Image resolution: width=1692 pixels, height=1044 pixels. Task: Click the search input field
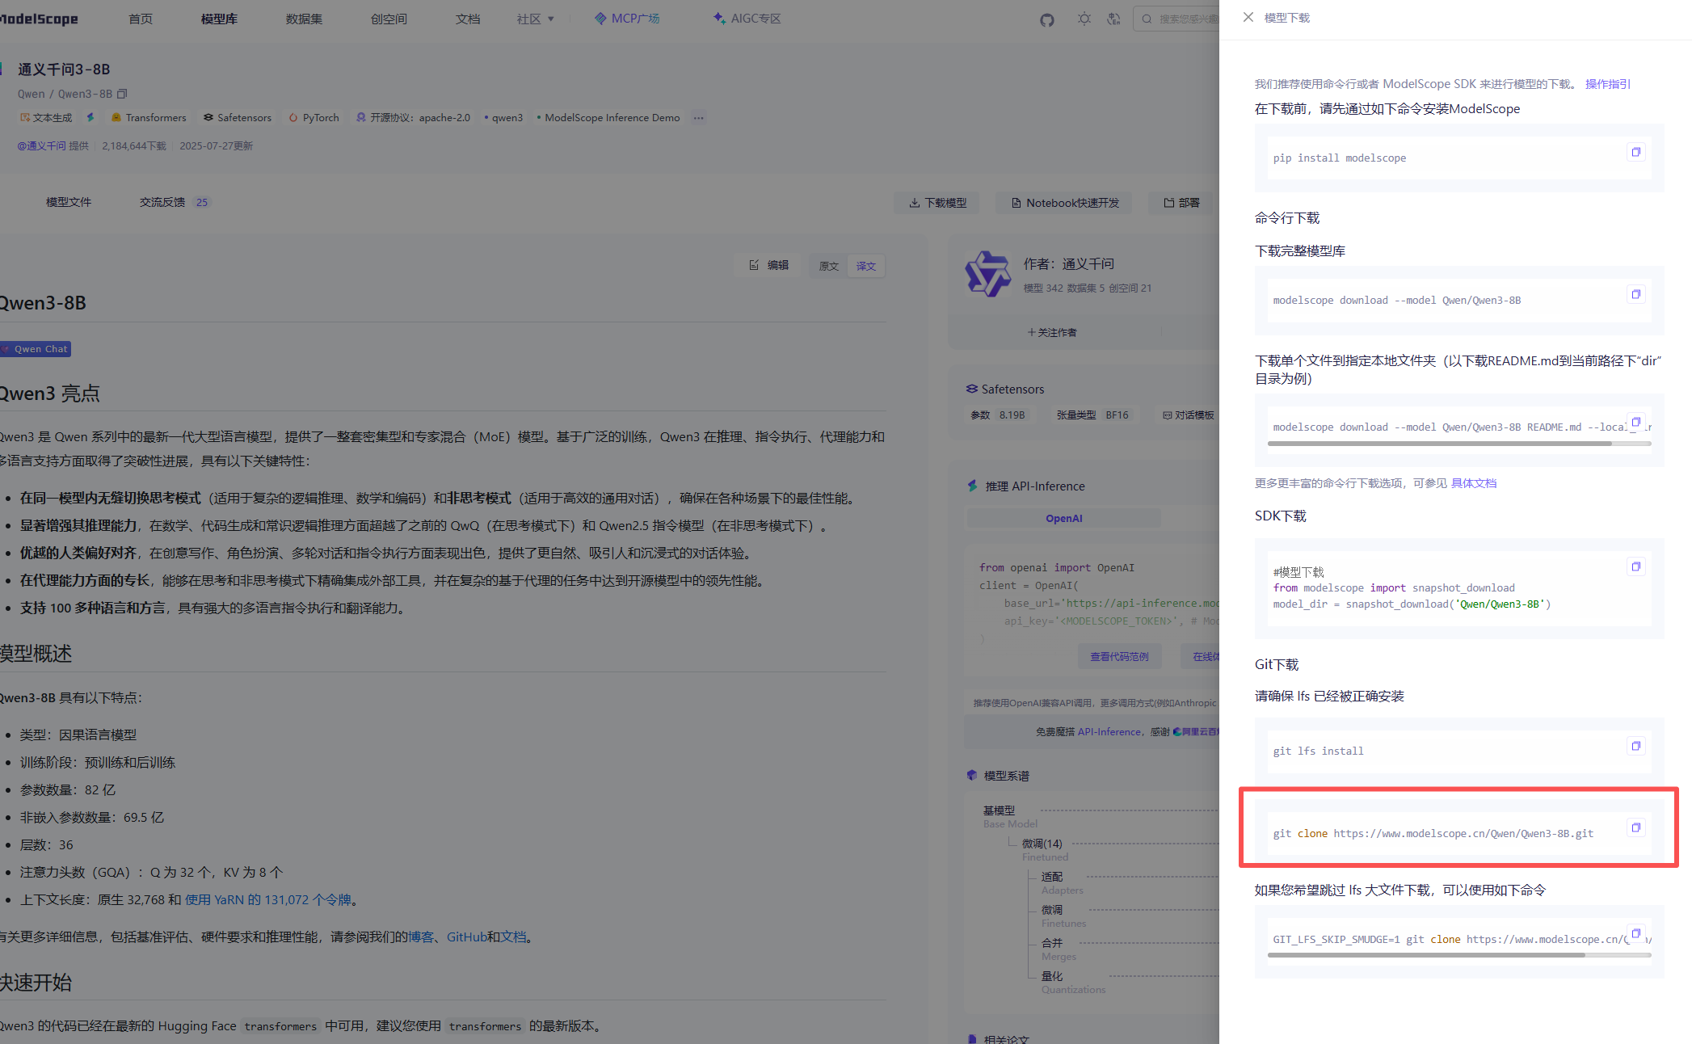pyautogui.click(x=1178, y=19)
